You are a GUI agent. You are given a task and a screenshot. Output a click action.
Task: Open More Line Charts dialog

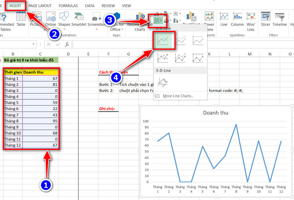(178, 96)
